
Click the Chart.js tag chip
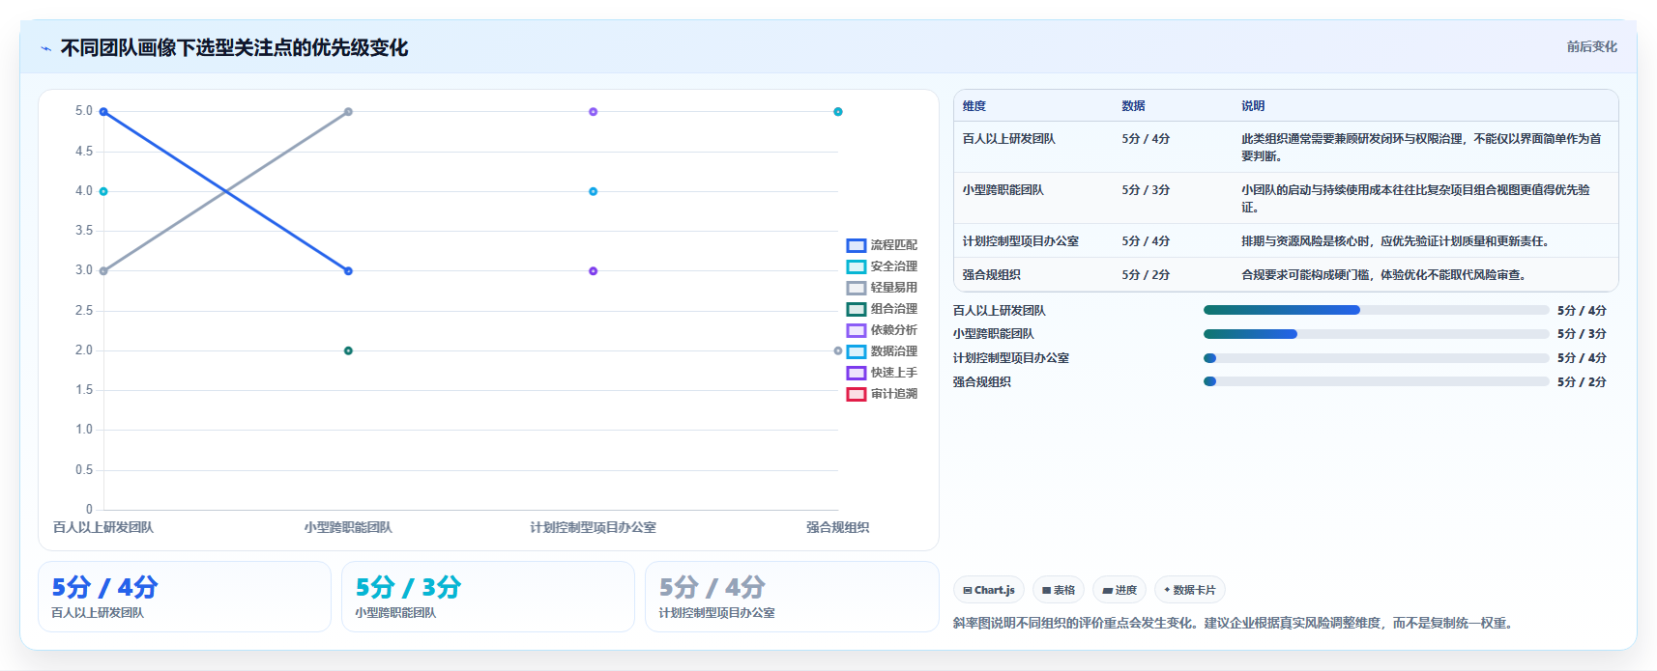[989, 590]
